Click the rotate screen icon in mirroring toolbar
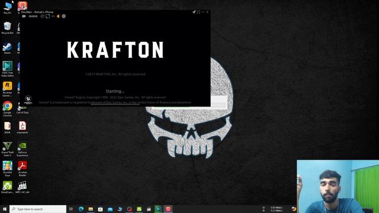Screen dimensions: 379x213 point(42,16)
